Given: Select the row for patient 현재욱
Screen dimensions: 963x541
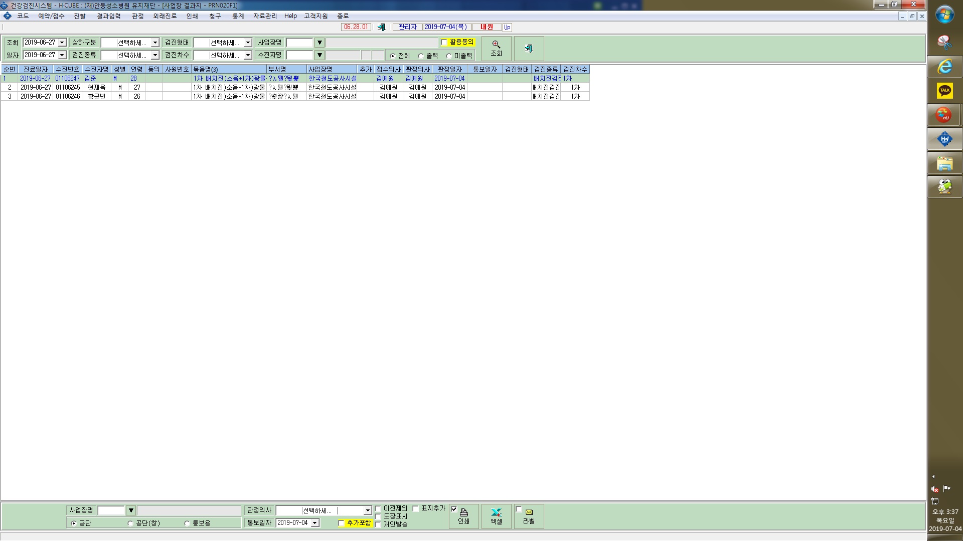Looking at the screenshot, I should (x=295, y=87).
